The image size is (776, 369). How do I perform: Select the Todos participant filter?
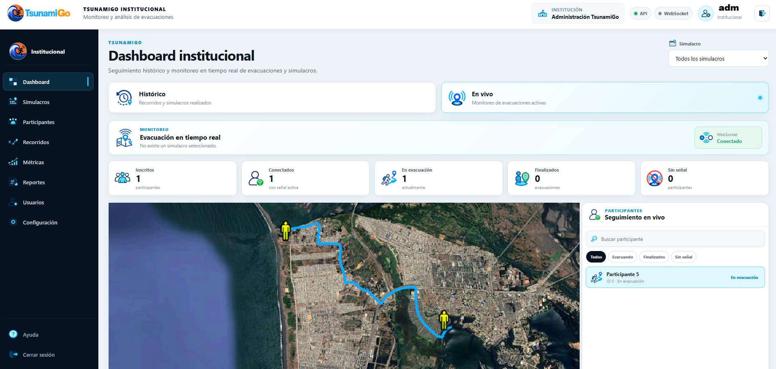tap(596, 257)
